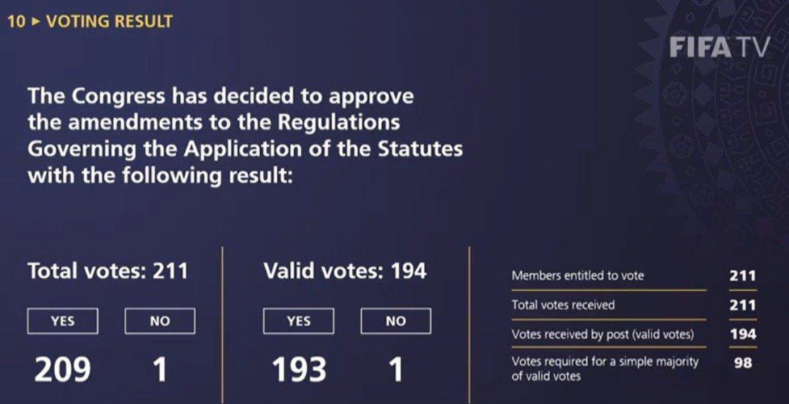Click the Total votes: 211 heading

click(x=107, y=271)
